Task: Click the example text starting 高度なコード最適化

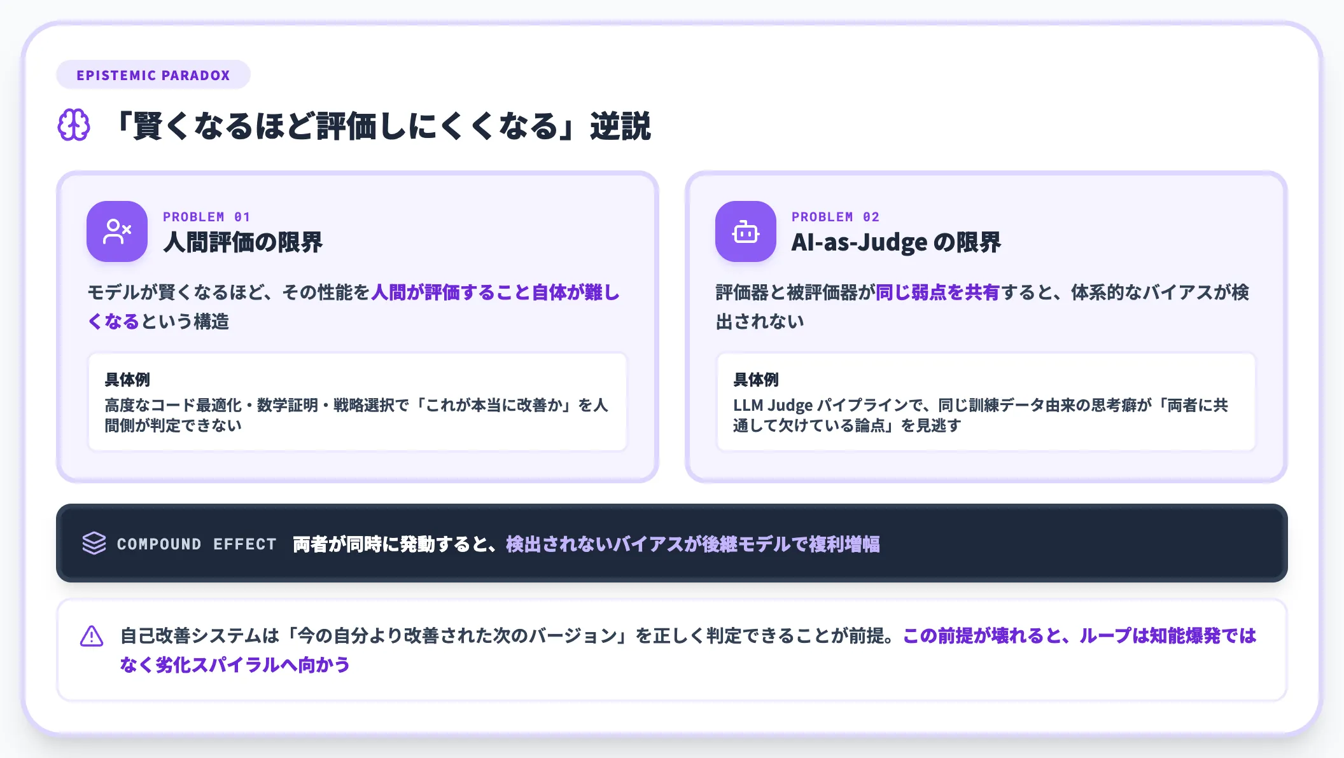Action: (356, 415)
